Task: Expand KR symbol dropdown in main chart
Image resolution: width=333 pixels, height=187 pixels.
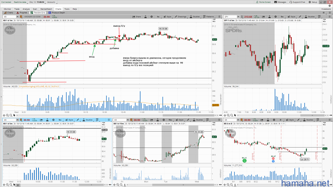Action: tap(17, 17)
